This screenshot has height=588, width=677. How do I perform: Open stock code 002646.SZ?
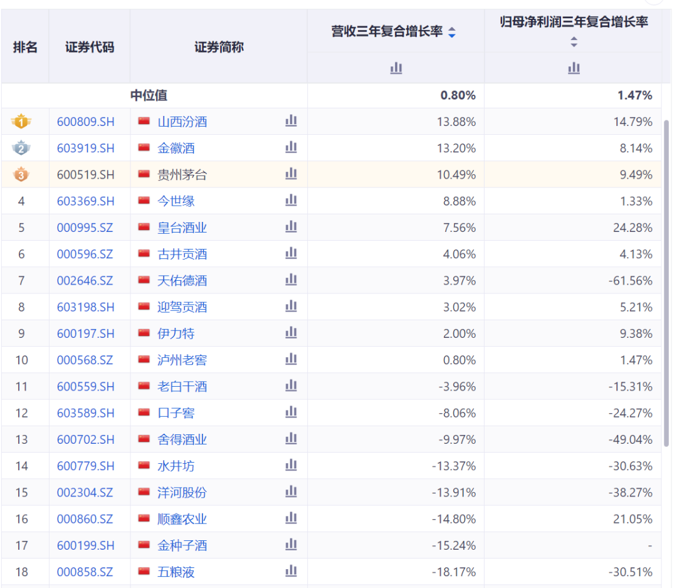(85, 281)
